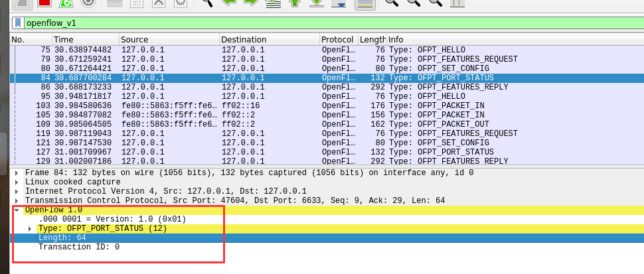Sort by the Length column header
This screenshot has height=274, width=644.
[x=372, y=39]
